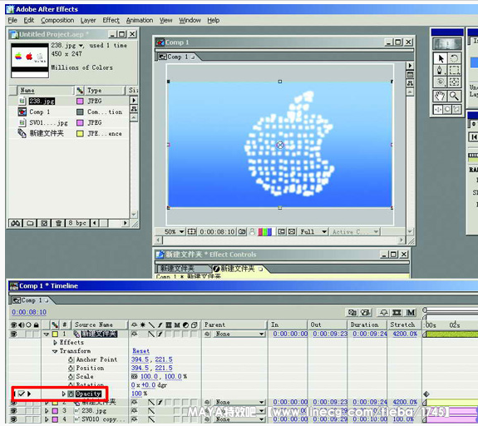Screen dimensions: 478x426
Task: Toggle the Anchor Point stopwatch
Action: pos(71,359)
